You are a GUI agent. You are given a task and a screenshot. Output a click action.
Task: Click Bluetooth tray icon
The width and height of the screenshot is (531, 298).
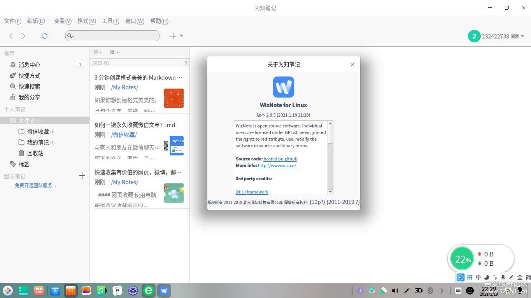[x=430, y=290]
